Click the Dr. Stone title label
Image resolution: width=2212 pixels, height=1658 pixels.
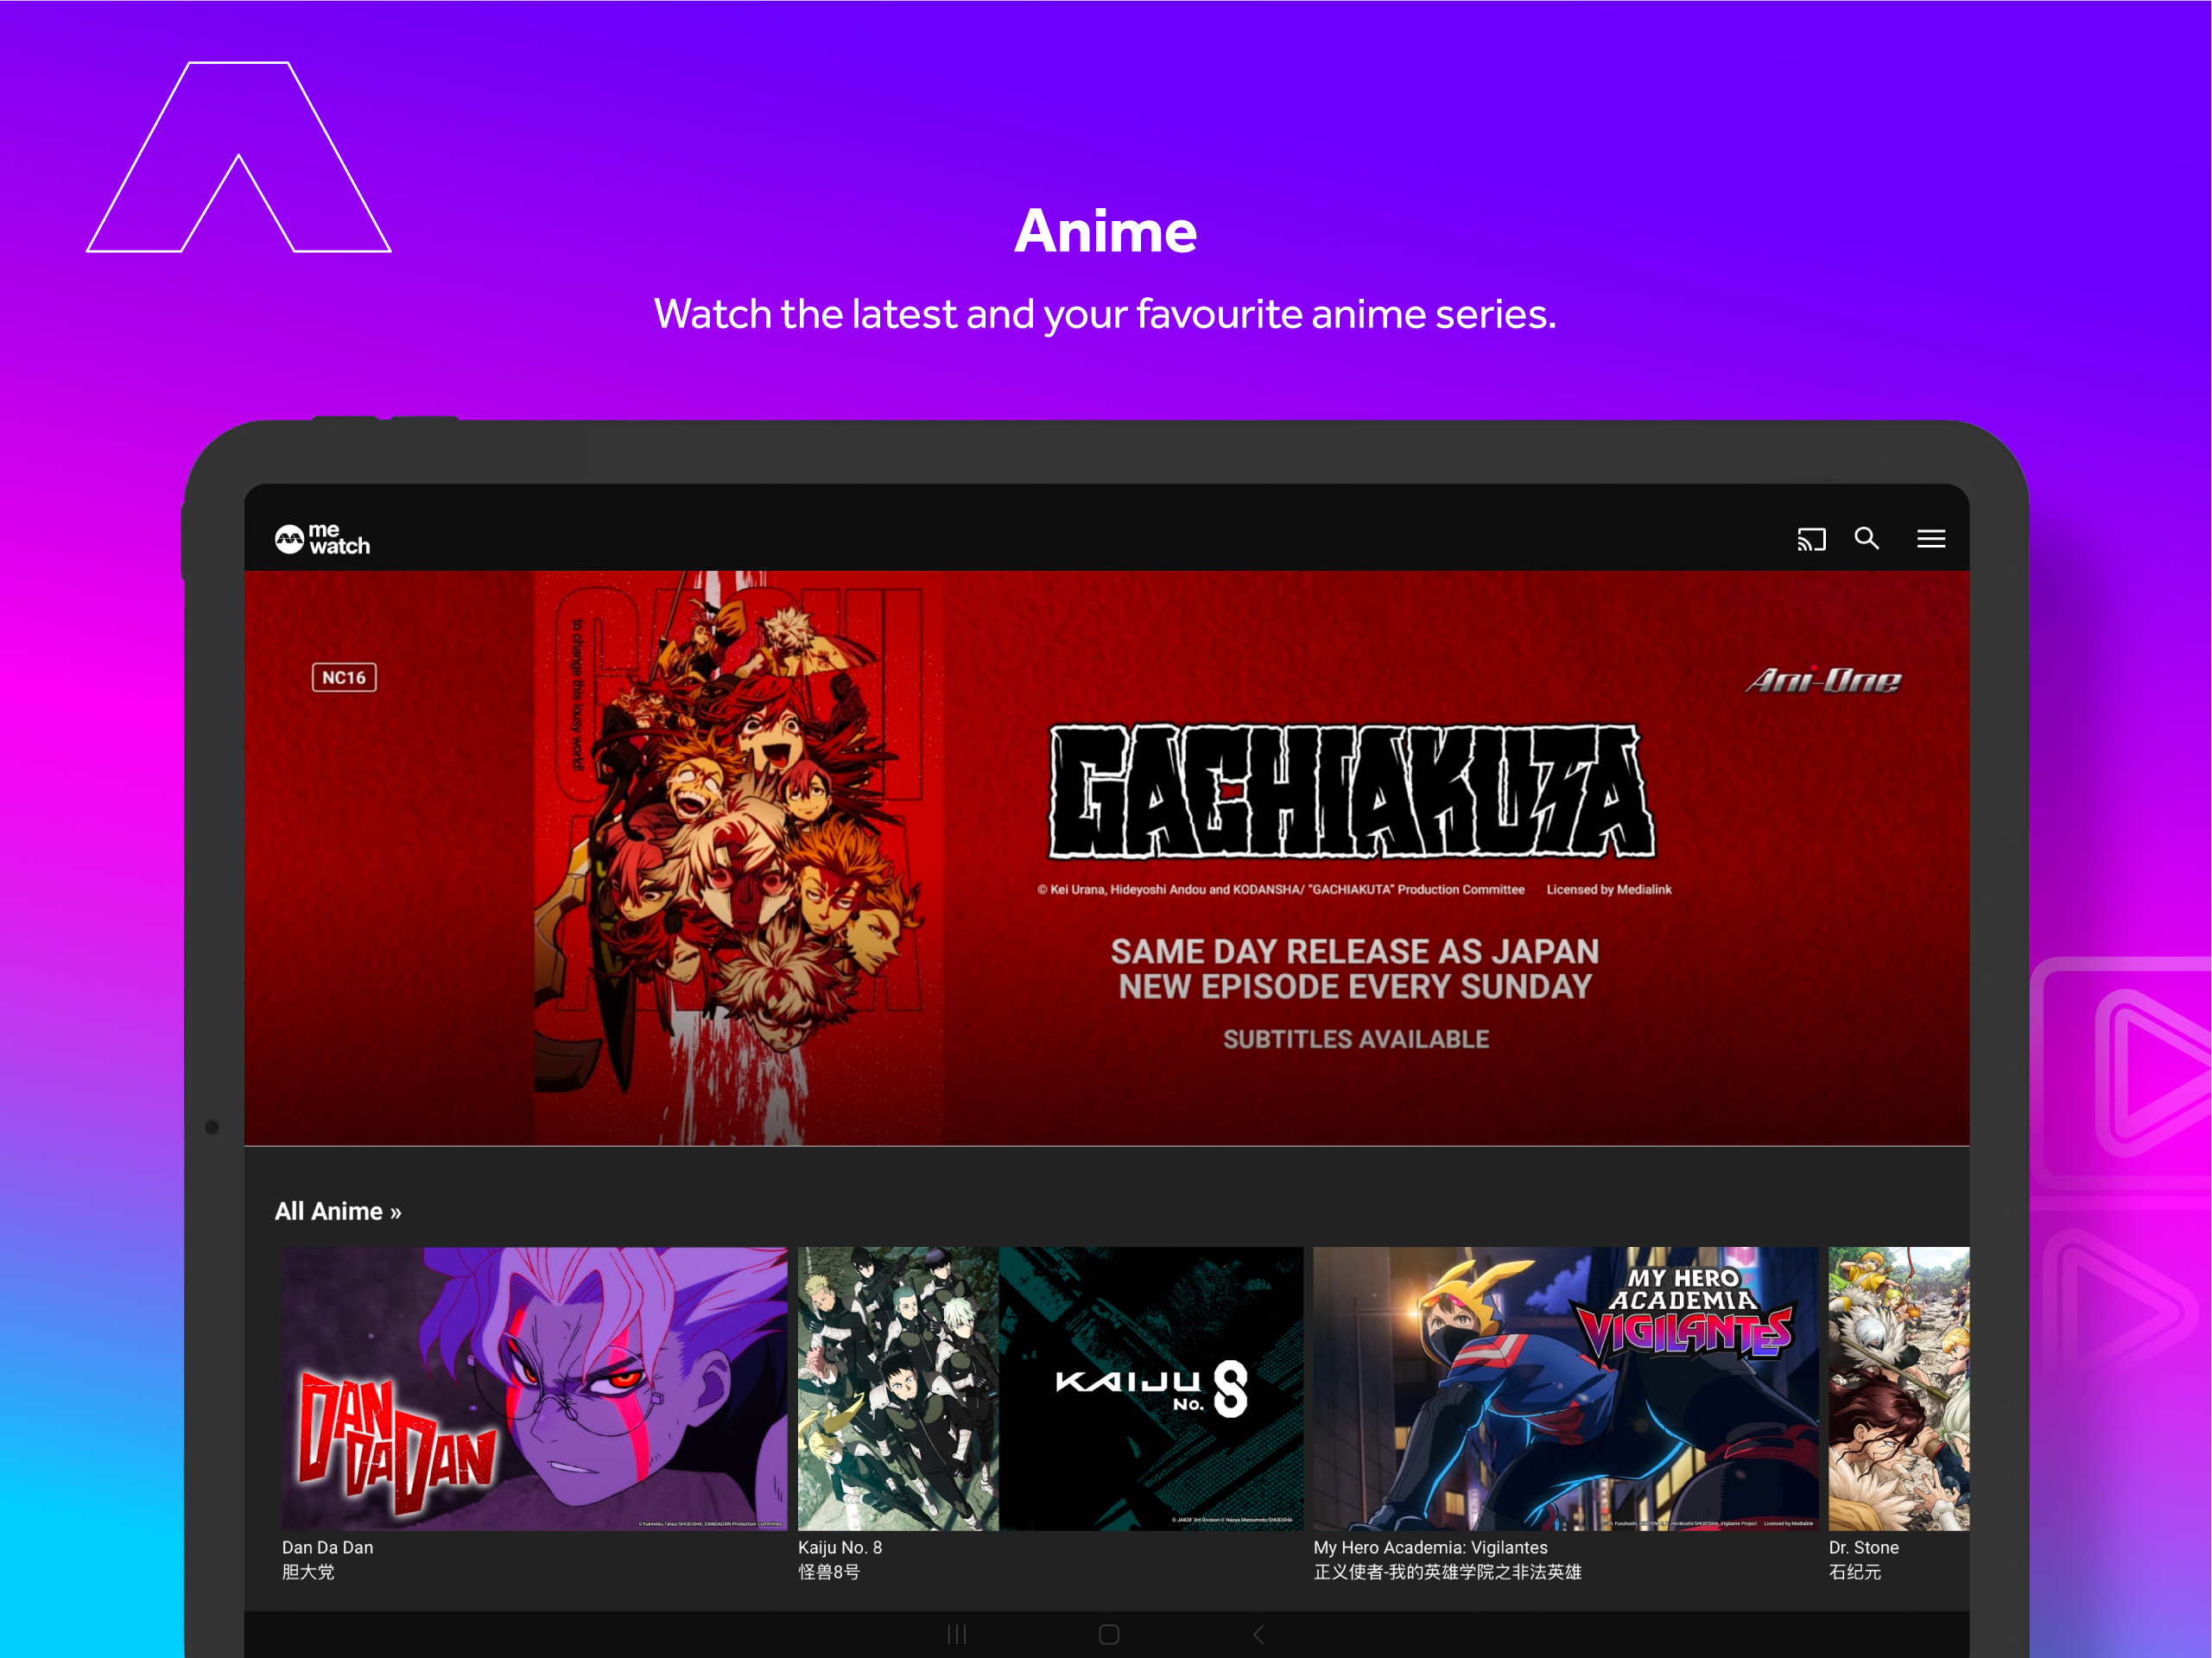pos(1863,1547)
